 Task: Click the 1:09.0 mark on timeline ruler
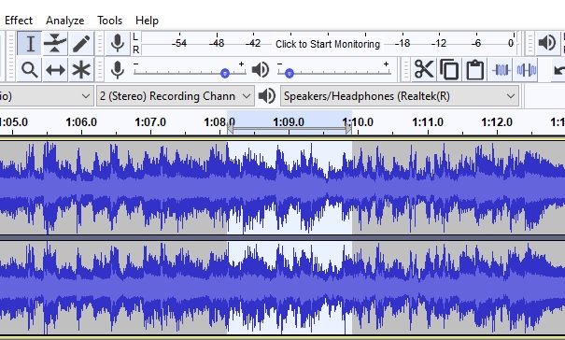click(x=289, y=122)
